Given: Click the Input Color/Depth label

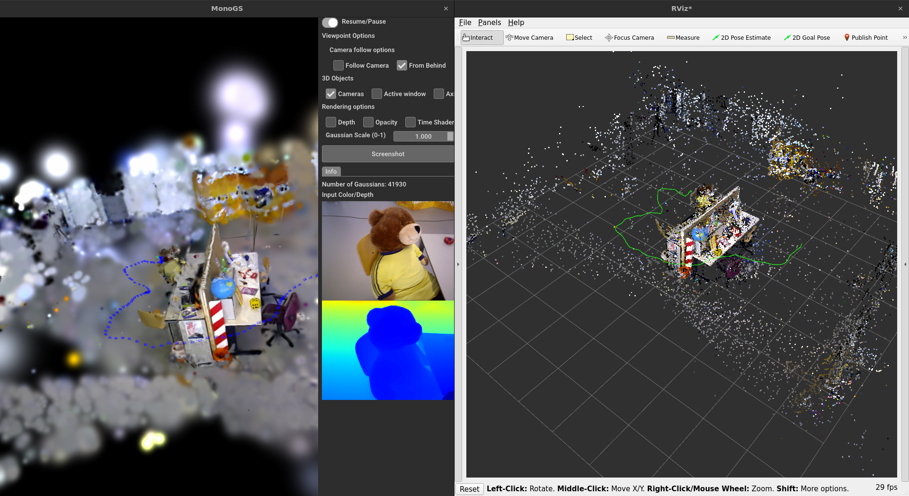Looking at the screenshot, I should pos(348,195).
